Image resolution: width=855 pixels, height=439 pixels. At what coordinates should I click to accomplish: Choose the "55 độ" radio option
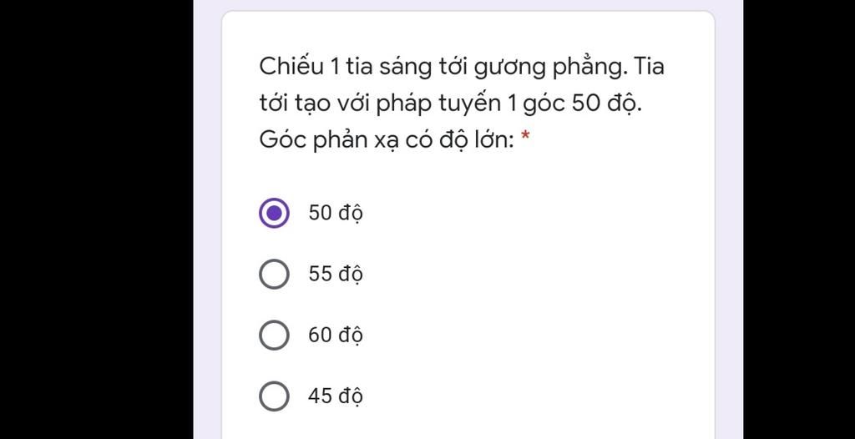coord(274,274)
